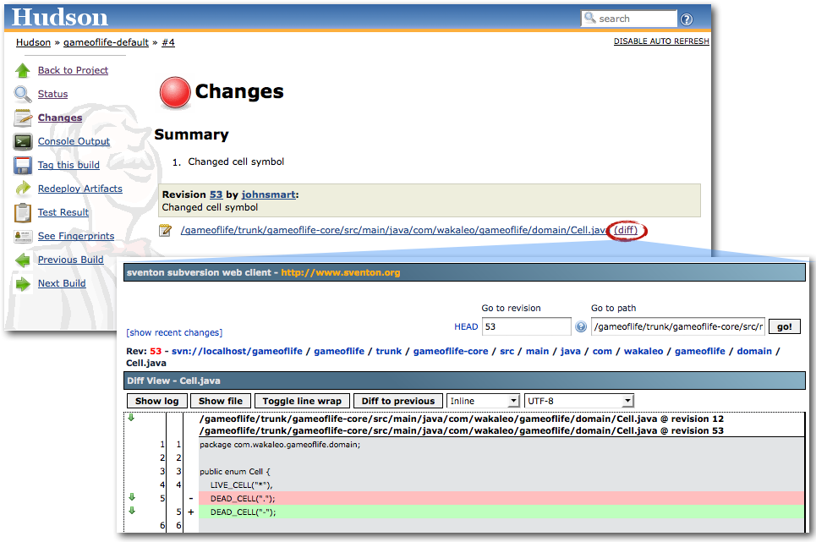
Task: Click the Hudson logo title
Action: click(x=60, y=17)
